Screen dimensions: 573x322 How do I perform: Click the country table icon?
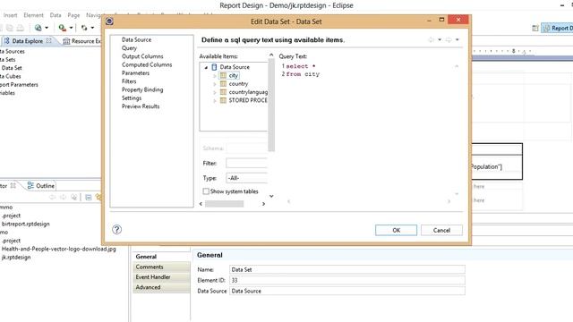click(223, 83)
